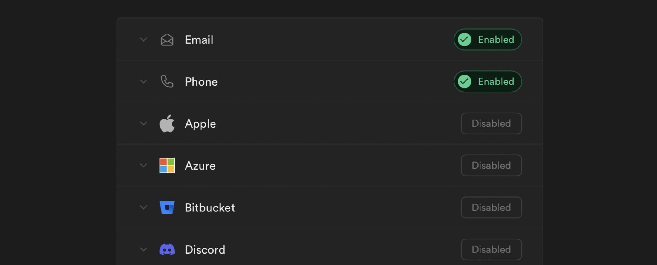This screenshot has height=265, width=657.
Task: Click the Azure Microsoft logo icon
Action: pos(167,166)
